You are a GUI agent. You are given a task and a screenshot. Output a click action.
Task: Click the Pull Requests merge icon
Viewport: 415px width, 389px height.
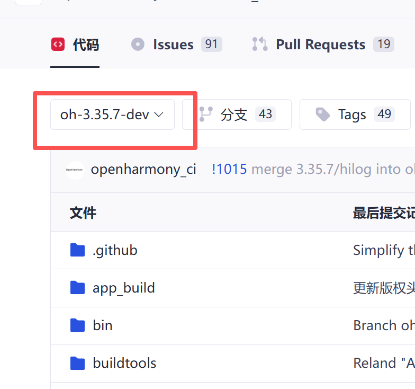pyautogui.click(x=259, y=45)
